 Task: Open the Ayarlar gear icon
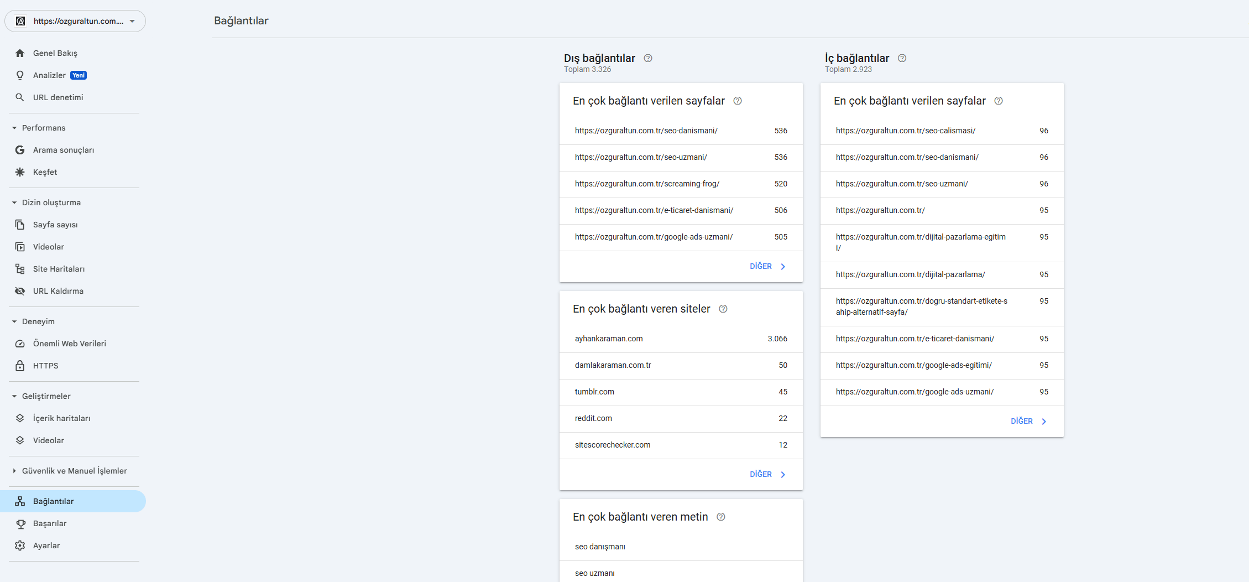20,545
